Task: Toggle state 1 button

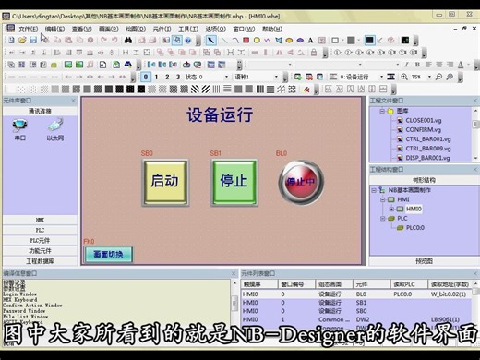Action: pyautogui.click(x=156, y=77)
